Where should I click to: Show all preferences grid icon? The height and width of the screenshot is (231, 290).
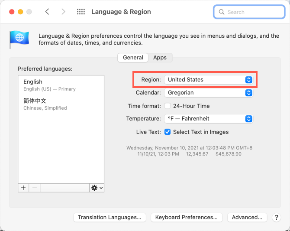point(81,12)
